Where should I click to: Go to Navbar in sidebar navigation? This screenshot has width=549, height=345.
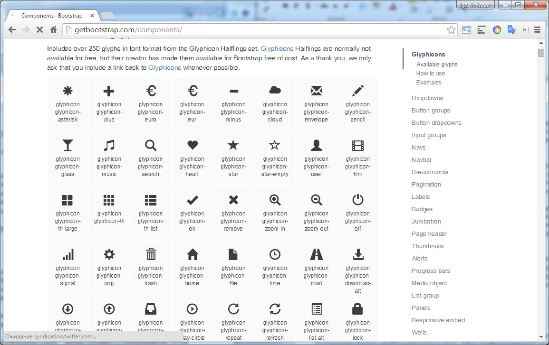(x=422, y=160)
